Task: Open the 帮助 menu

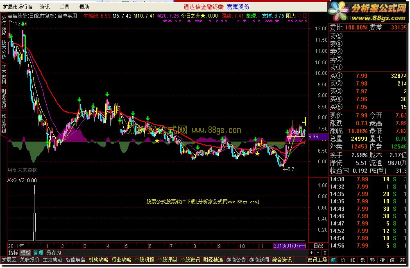Action: (84, 7)
